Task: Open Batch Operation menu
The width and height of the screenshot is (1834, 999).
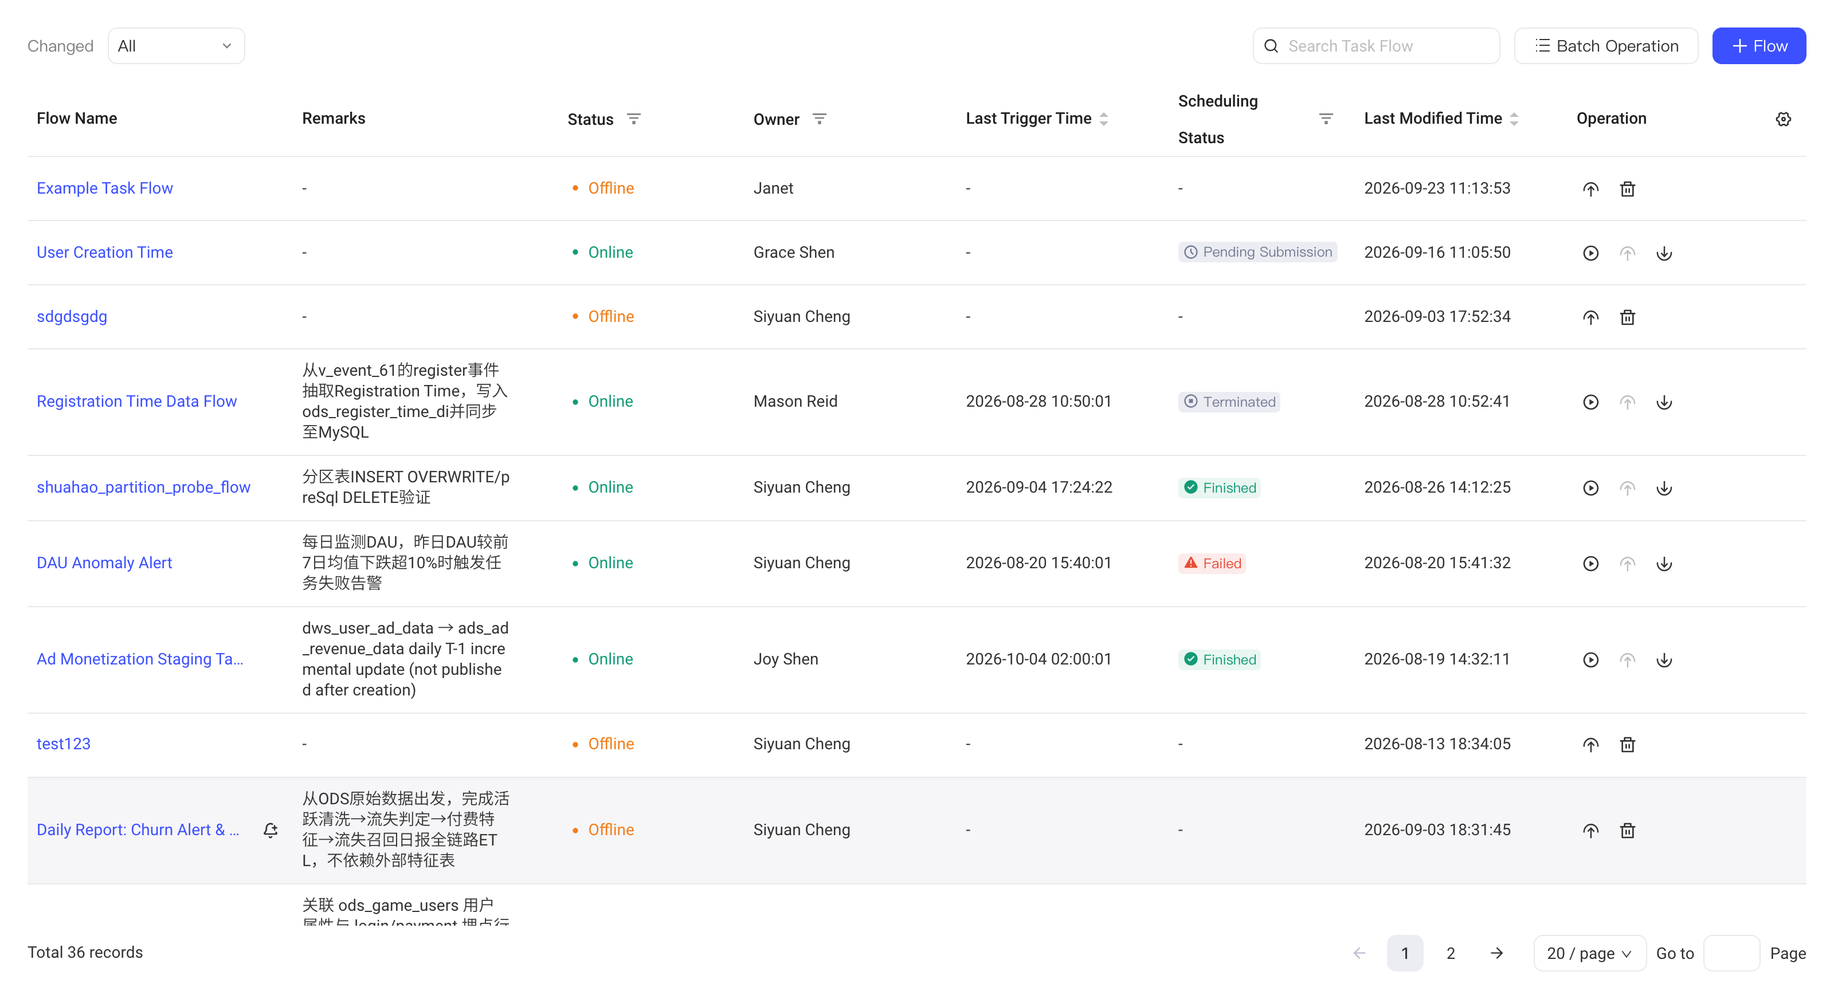Action: 1605,45
